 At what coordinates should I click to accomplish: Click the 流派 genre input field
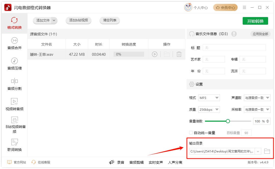pyautogui.click(x=253, y=71)
